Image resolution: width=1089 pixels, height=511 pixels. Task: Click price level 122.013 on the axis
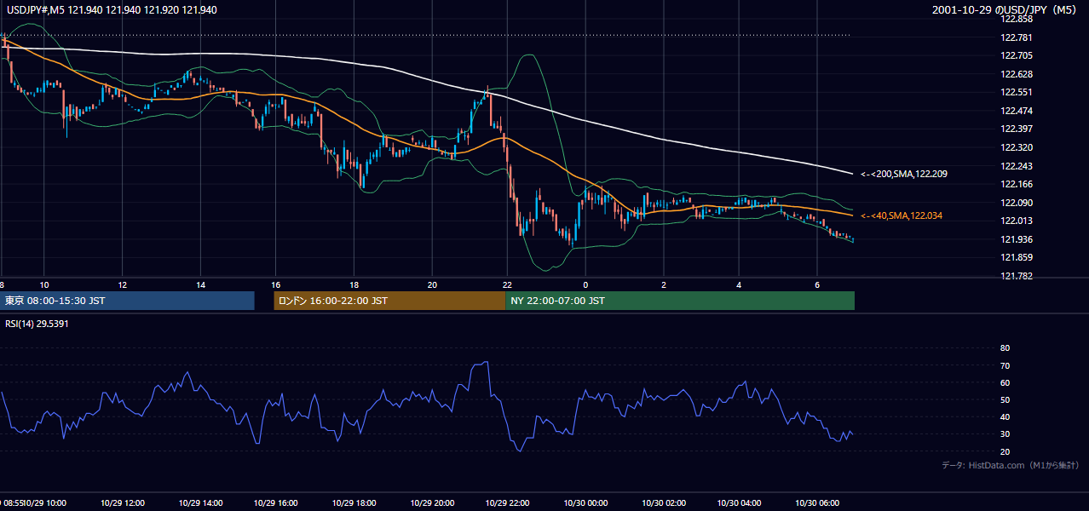pos(1016,221)
